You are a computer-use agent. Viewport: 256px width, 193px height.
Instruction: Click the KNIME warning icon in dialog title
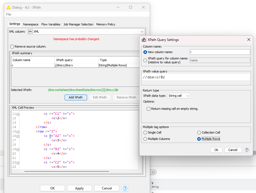coord(9,7)
